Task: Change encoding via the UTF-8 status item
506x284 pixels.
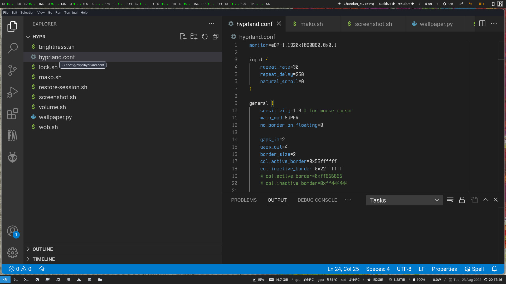Action: tap(404, 269)
